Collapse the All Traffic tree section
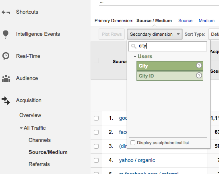The image size is (219, 174). [x=21, y=128]
